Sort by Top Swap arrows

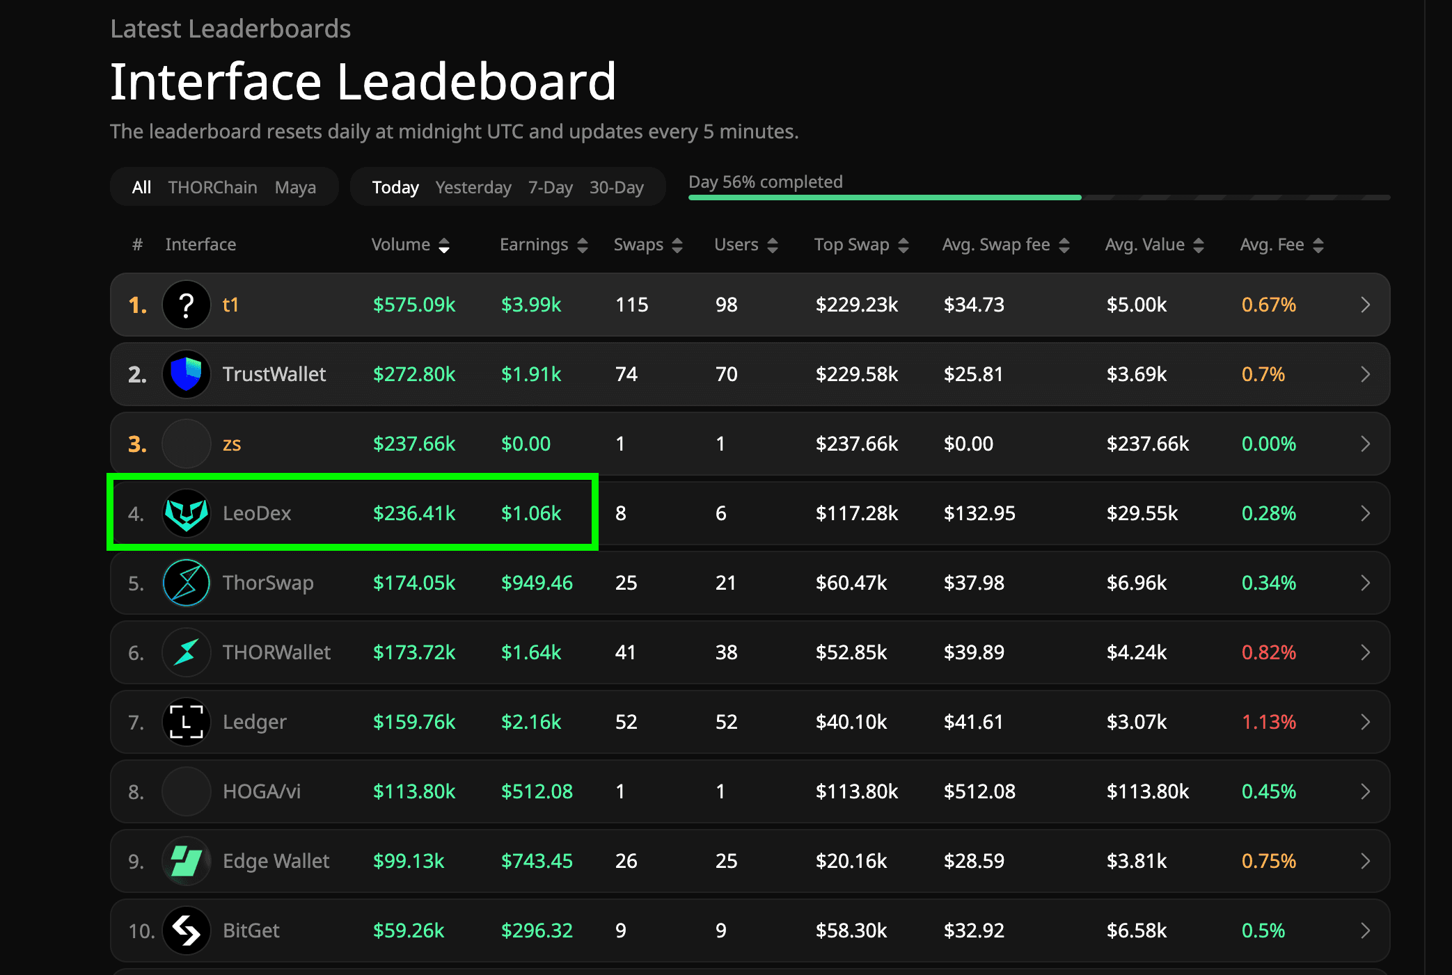pyautogui.click(x=903, y=245)
